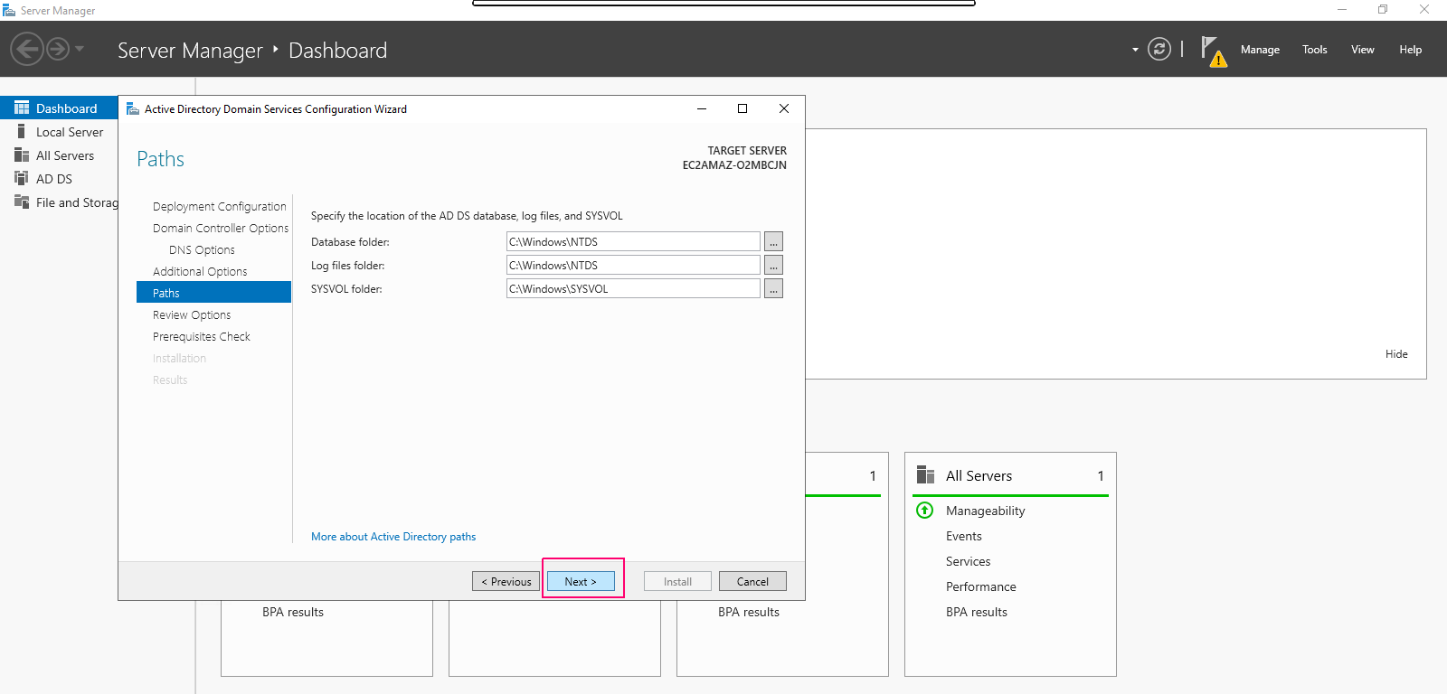Image resolution: width=1447 pixels, height=694 pixels.
Task: Click the Dashboard grid icon in sidebar
Action: [x=22, y=108]
